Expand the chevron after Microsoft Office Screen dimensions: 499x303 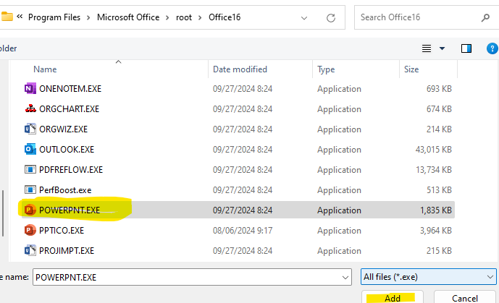click(x=167, y=17)
